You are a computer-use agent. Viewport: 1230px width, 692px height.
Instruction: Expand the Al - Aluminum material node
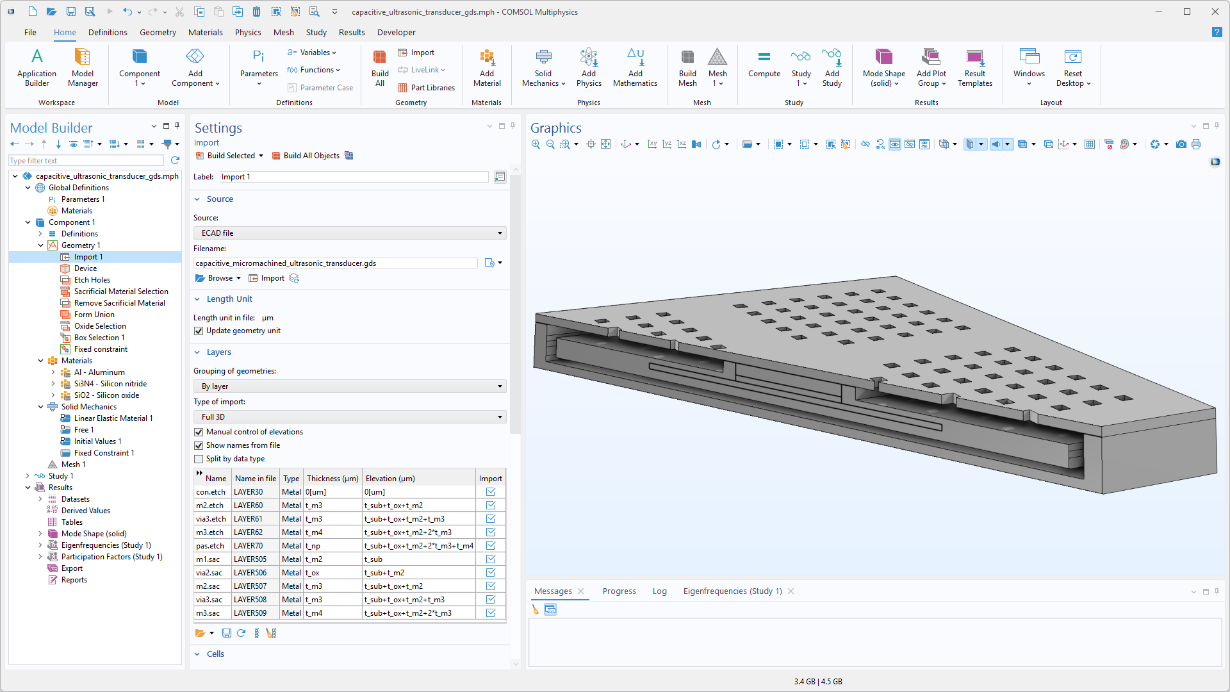53,372
